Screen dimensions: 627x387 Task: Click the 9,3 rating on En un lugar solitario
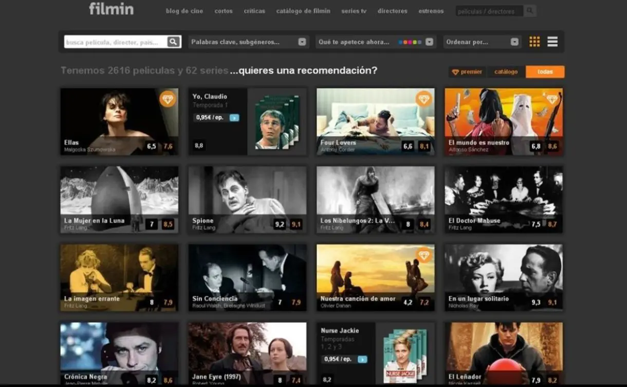[x=536, y=302]
